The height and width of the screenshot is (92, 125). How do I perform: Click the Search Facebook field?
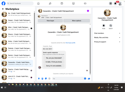tap(20, 3)
